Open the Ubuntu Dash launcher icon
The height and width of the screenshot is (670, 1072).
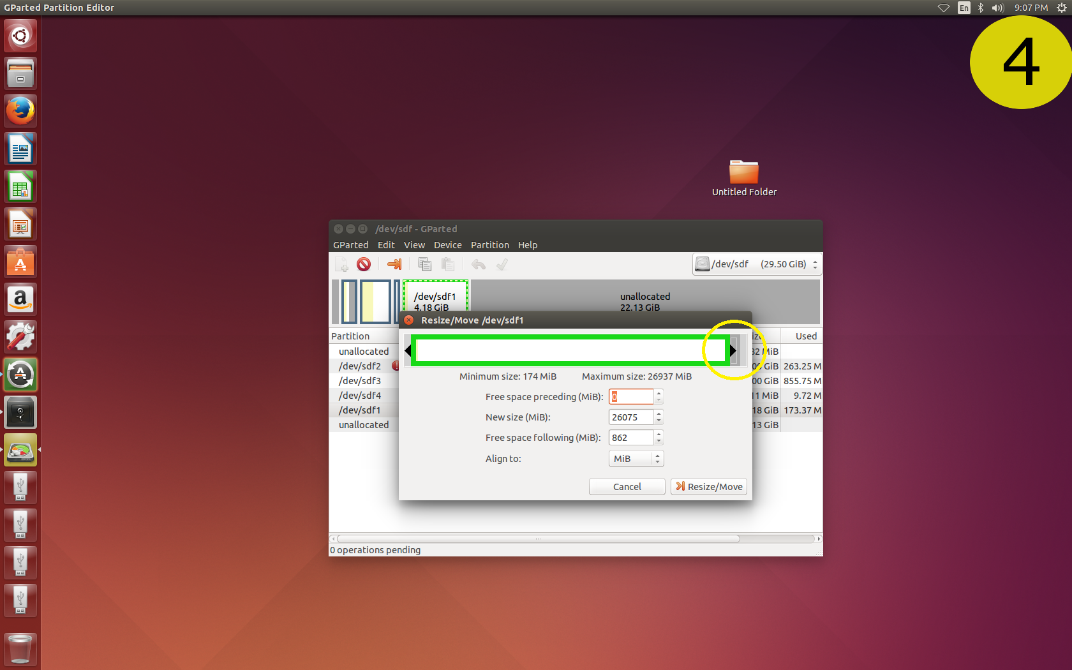20,36
